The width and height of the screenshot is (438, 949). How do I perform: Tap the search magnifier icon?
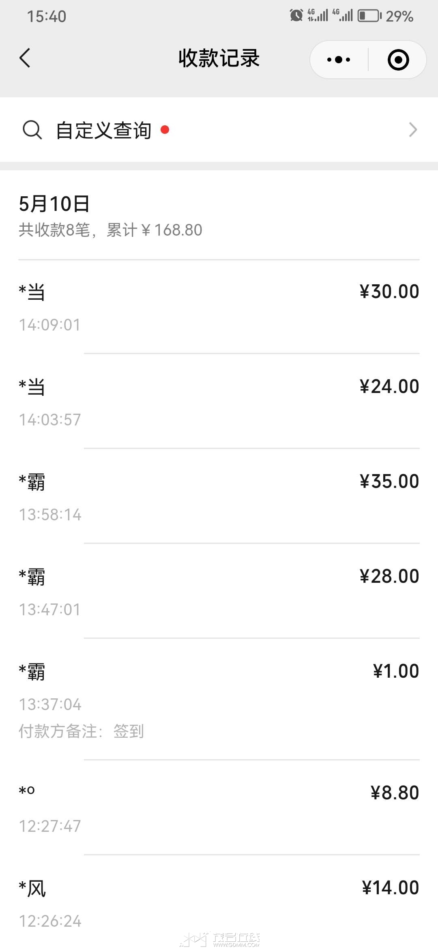[32, 130]
